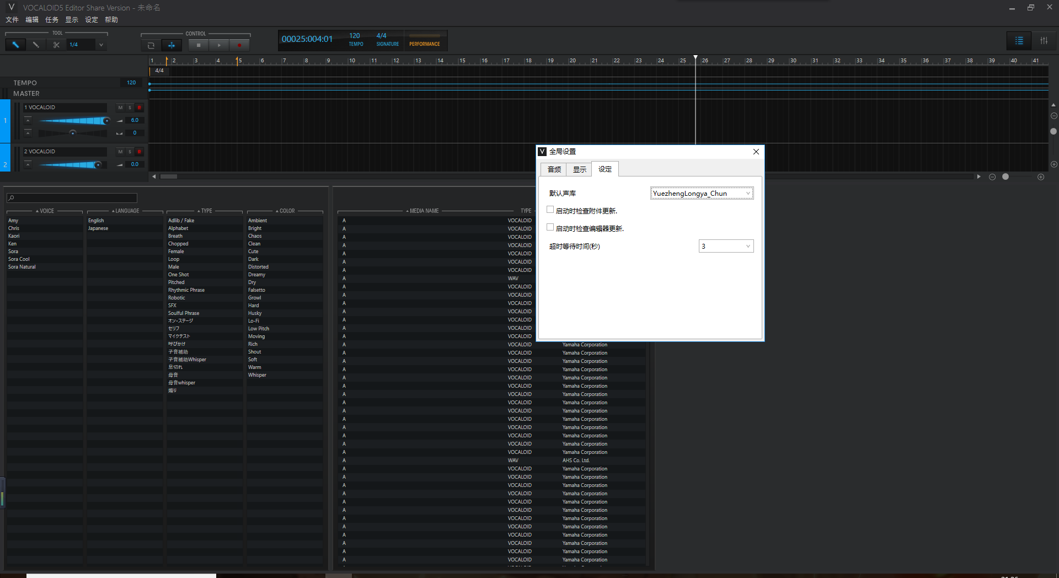Screen dimensions: 1059x578
Task: Click the TEMPO 120 display
Action: pos(356,40)
